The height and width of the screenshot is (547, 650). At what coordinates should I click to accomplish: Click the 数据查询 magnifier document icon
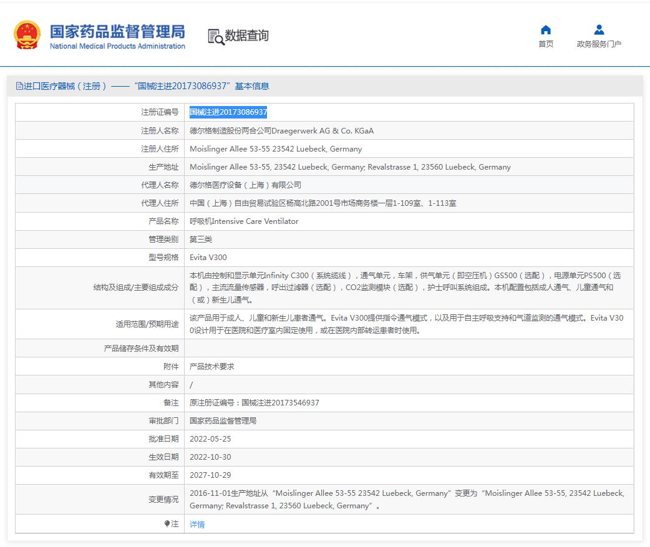point(216,36)
